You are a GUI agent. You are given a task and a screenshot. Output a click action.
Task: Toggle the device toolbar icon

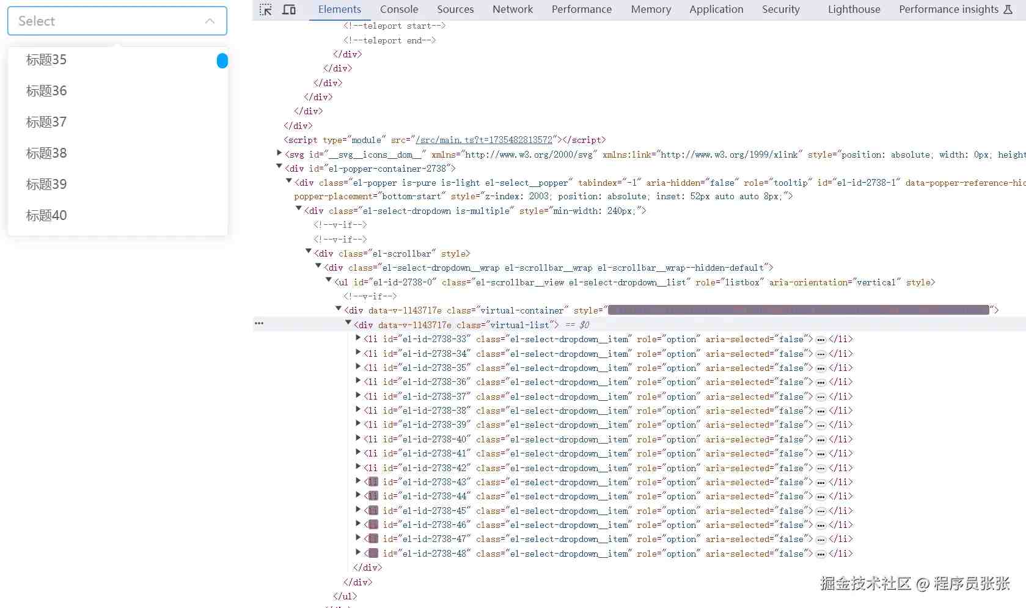289,10
